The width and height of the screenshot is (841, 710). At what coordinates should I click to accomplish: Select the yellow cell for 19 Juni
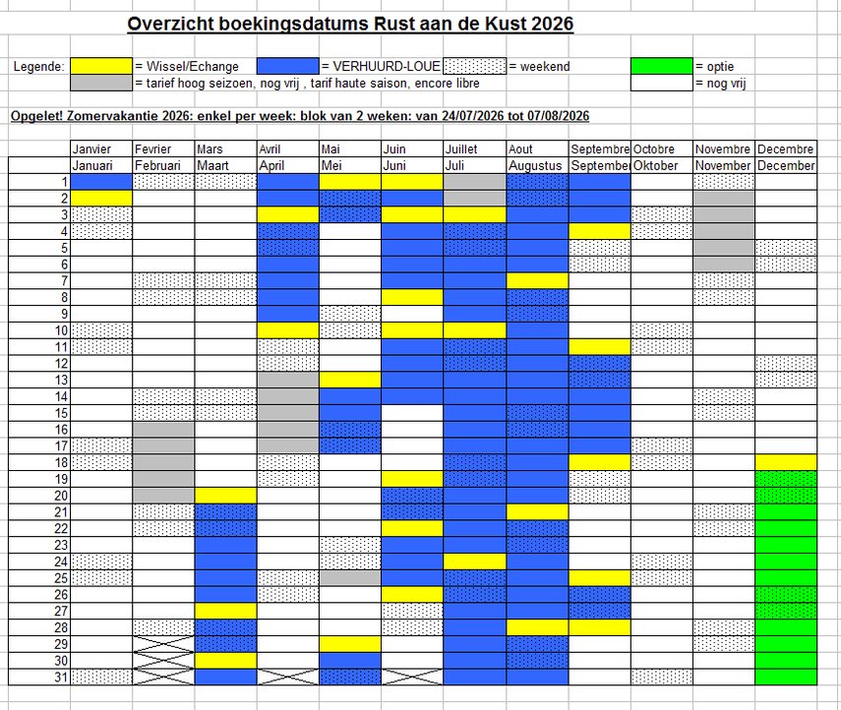(412, 479)
